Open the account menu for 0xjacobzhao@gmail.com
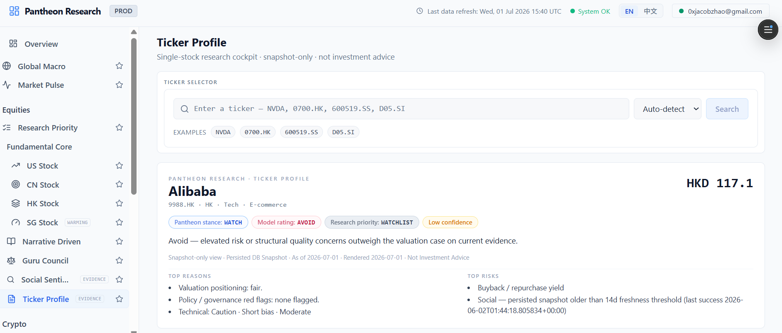782x333 pixels. 721,11
